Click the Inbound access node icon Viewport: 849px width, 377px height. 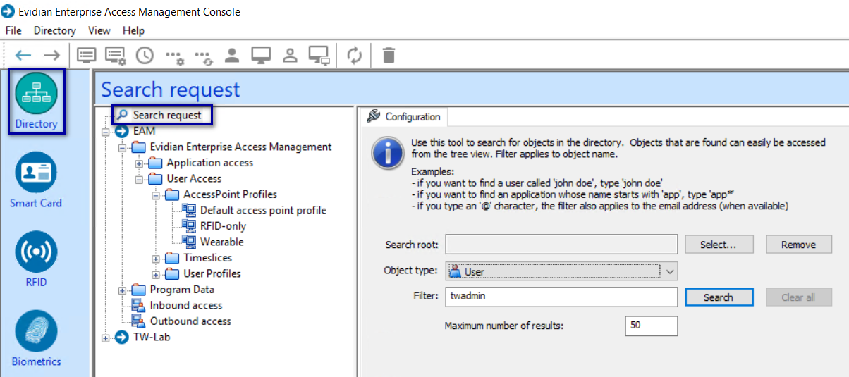(139, 305)
